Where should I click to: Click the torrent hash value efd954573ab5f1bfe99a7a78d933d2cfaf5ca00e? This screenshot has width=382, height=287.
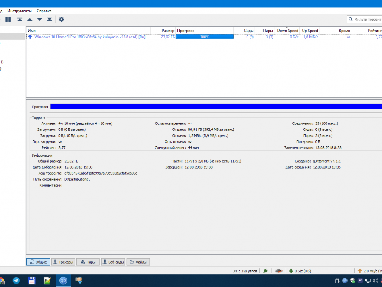[x=101, y=173]
